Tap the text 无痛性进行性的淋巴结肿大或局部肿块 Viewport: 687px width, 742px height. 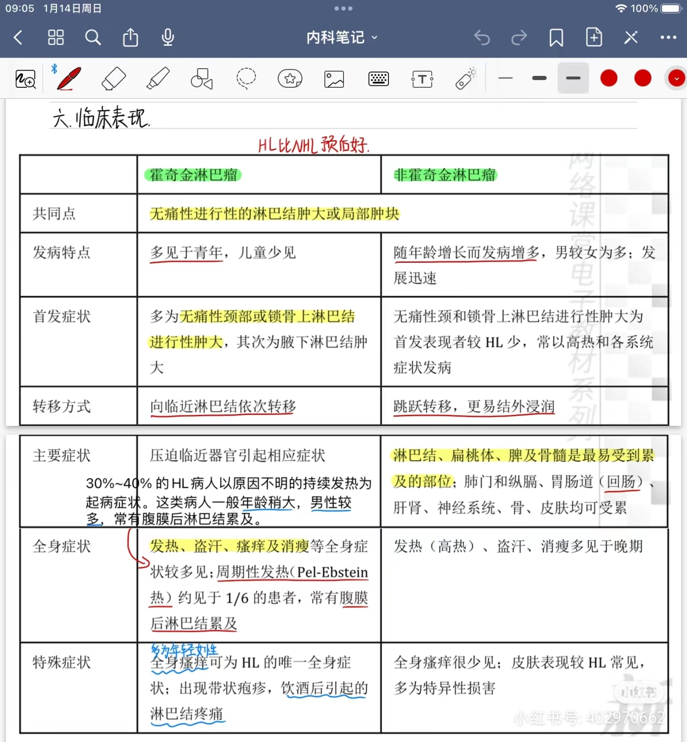[274, 214]
